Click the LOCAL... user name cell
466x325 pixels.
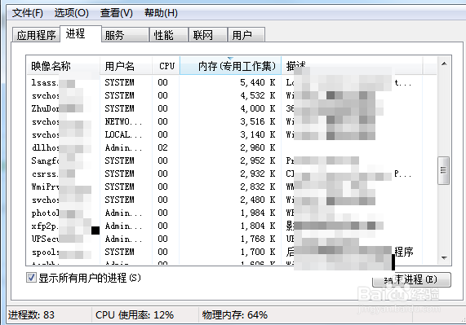point(123,134)
